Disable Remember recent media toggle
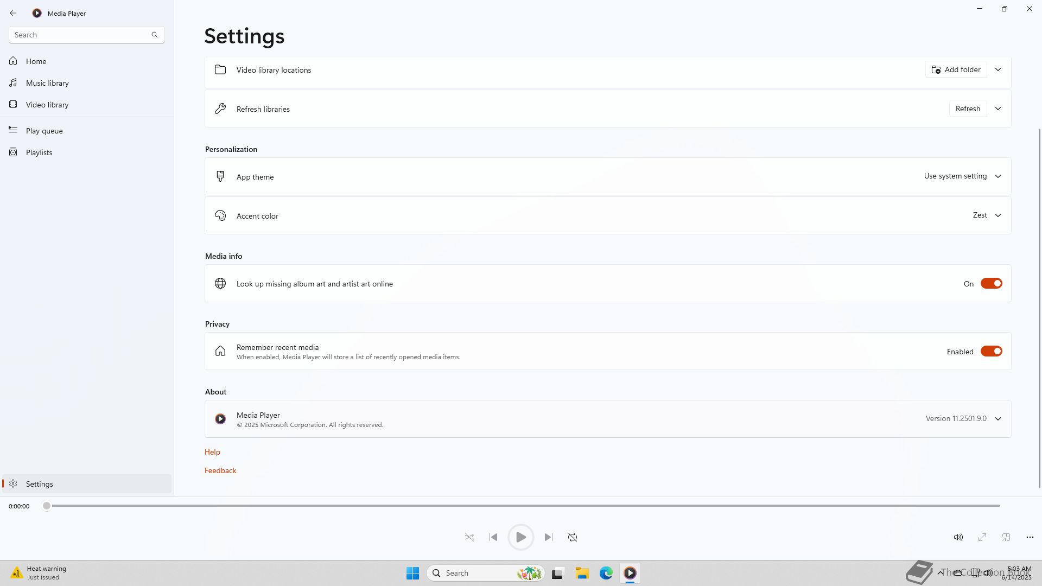The image size is (1042, 586). point(991,352)
